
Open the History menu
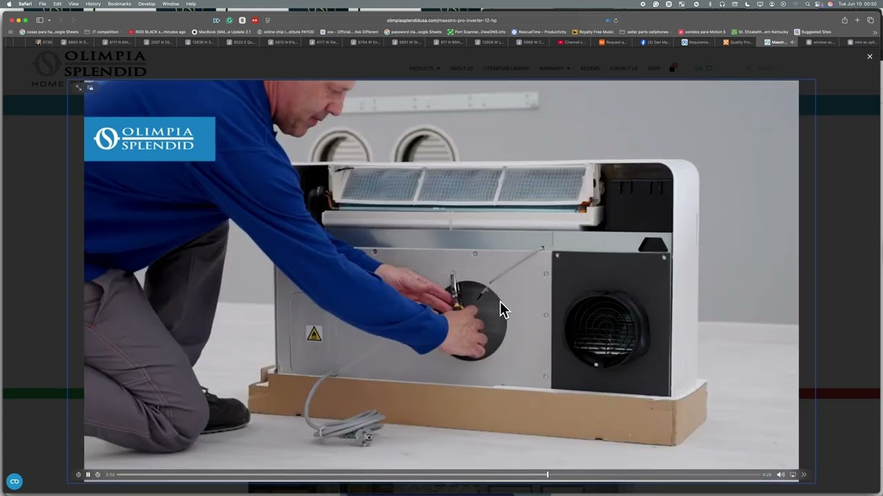click(x=93, y=4)
